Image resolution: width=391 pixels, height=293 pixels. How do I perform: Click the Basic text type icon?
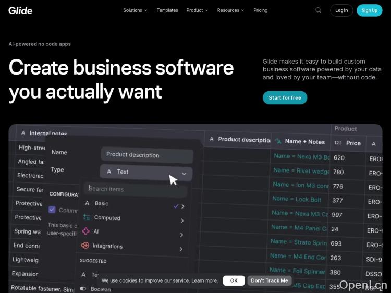[87, 203]
